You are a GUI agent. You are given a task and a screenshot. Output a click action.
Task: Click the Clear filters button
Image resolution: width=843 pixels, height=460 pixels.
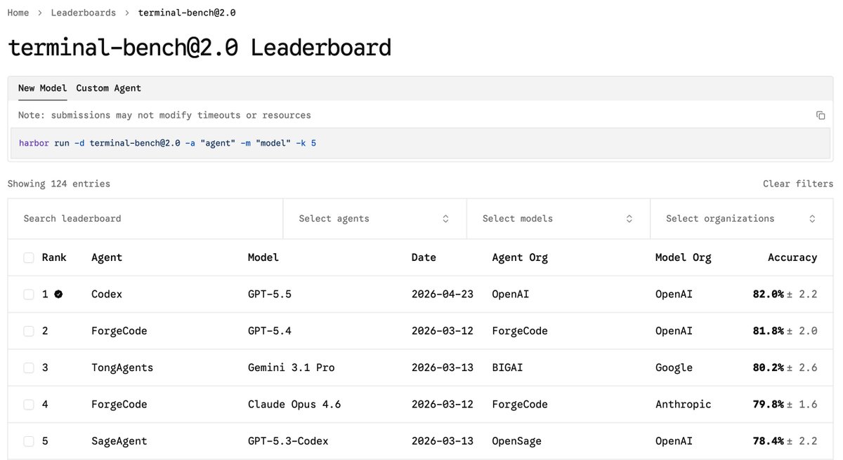pyautogui.click(x=798, y=184)
